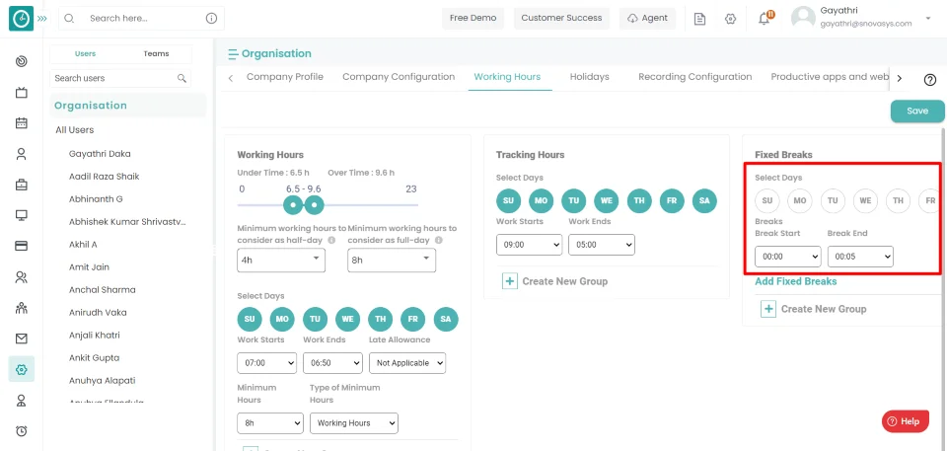Switch to the Holidays tab
The height and width of the screenshot is (451, 947).
tap(589, 77)
